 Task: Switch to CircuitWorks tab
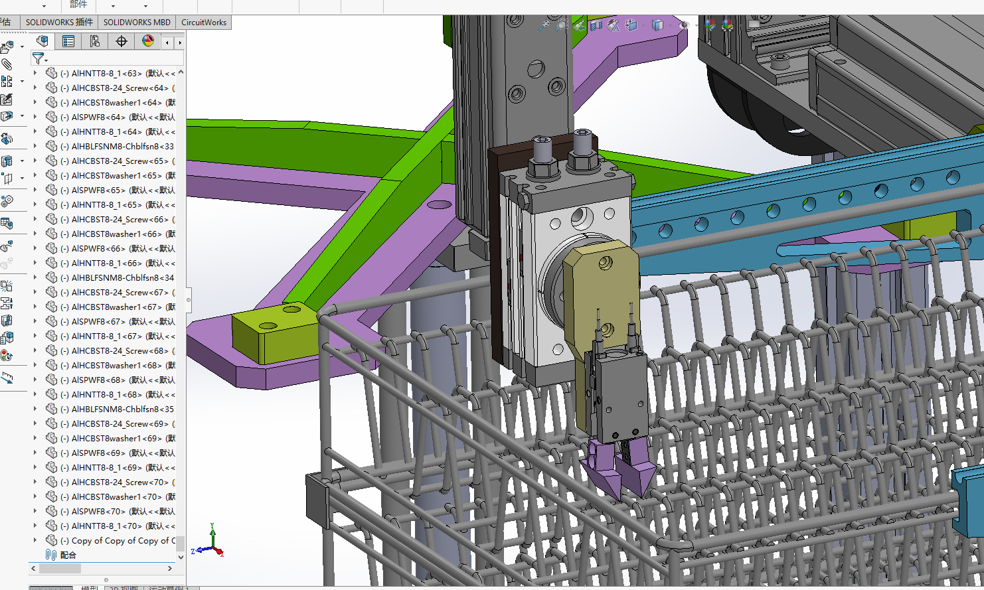[x=204, y=22]
